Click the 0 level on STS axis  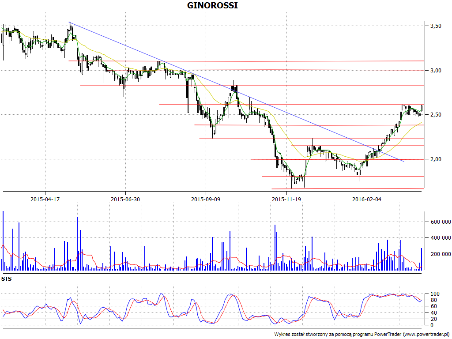(432, 325)
